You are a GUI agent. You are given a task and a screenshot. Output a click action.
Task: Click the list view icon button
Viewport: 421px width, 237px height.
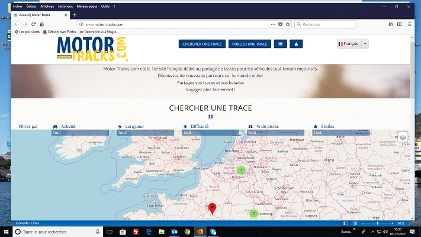pos(279,44)
